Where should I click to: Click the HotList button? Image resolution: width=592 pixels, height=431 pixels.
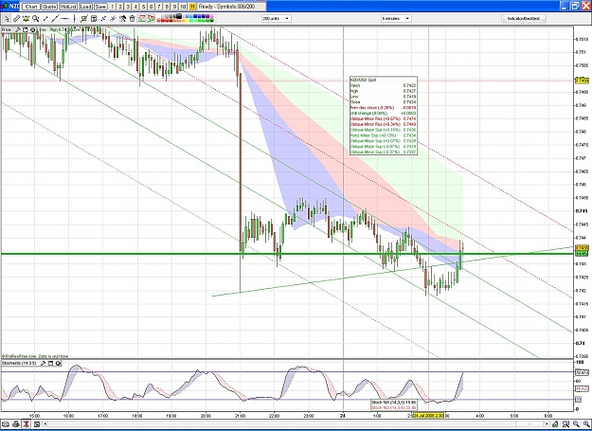click(68, 7)
